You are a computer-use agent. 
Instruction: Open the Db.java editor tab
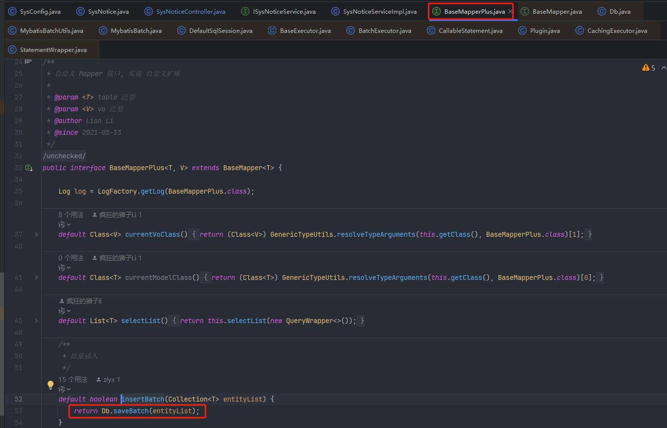(x=619, y=11)
